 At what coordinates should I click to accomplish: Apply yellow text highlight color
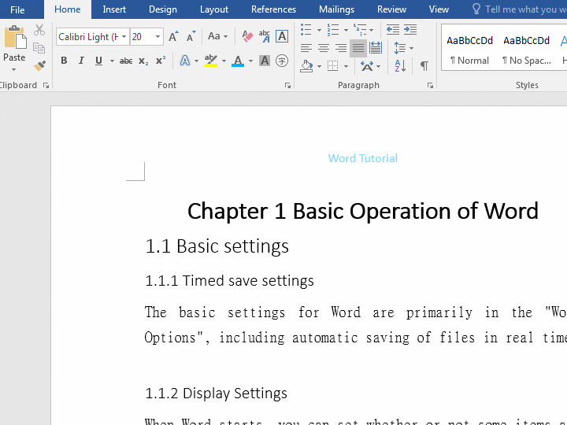pyautogui.click(x=210, y=61)
